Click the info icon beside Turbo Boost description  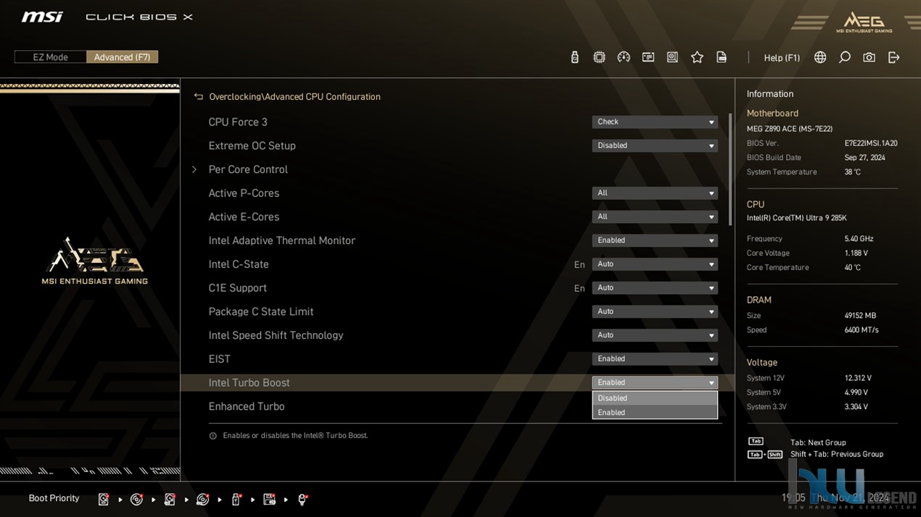(212, 436)
